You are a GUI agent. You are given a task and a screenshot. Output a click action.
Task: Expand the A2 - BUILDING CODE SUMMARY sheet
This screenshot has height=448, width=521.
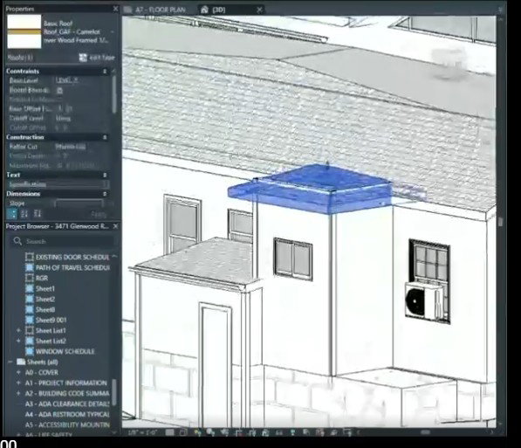pos(18,394)
